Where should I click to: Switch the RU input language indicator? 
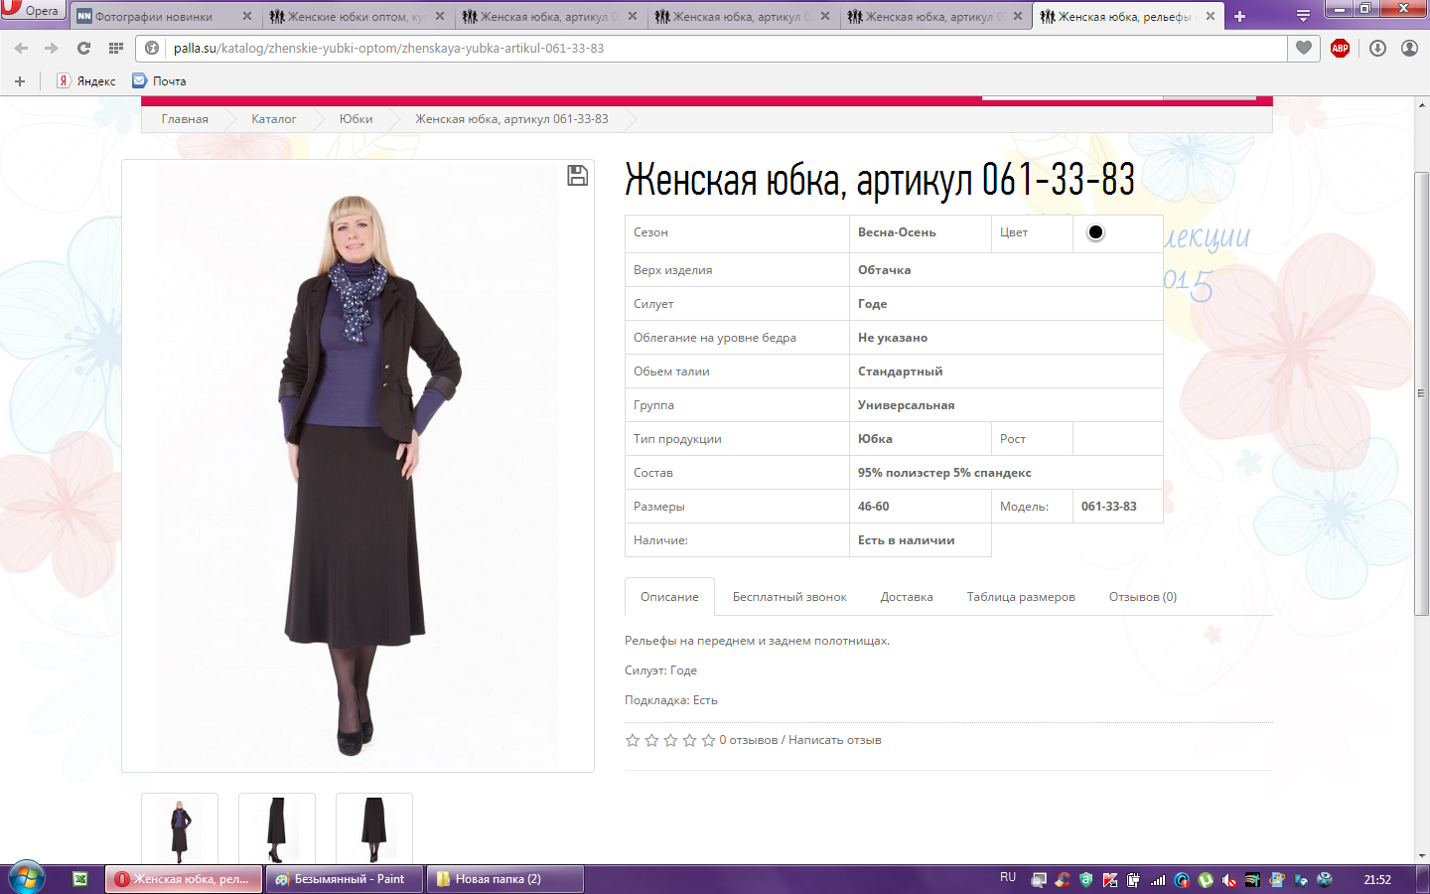click(1008, 878)
